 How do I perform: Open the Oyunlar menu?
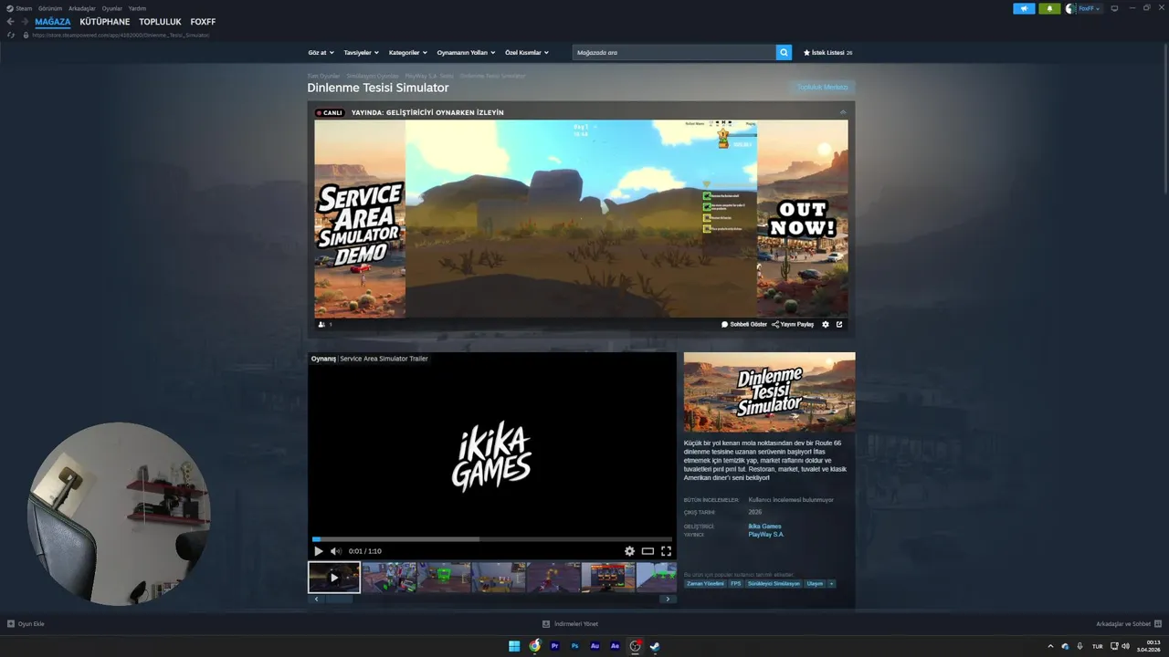(112, 8)
